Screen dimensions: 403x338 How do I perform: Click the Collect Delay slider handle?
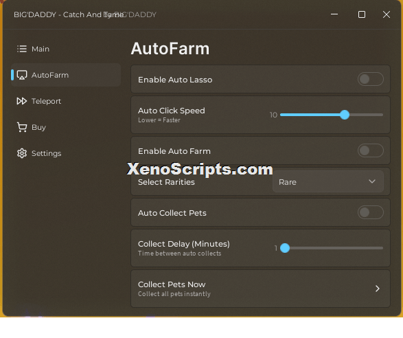285,248
